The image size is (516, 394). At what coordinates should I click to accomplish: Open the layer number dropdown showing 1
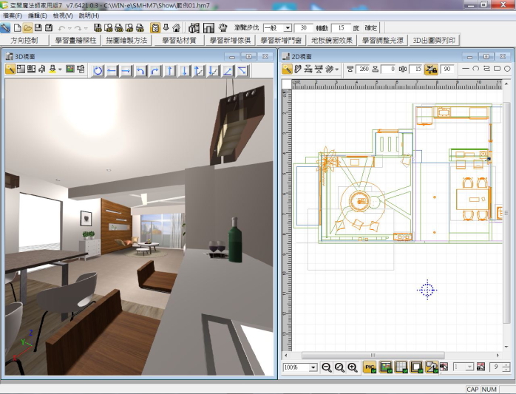469,367
